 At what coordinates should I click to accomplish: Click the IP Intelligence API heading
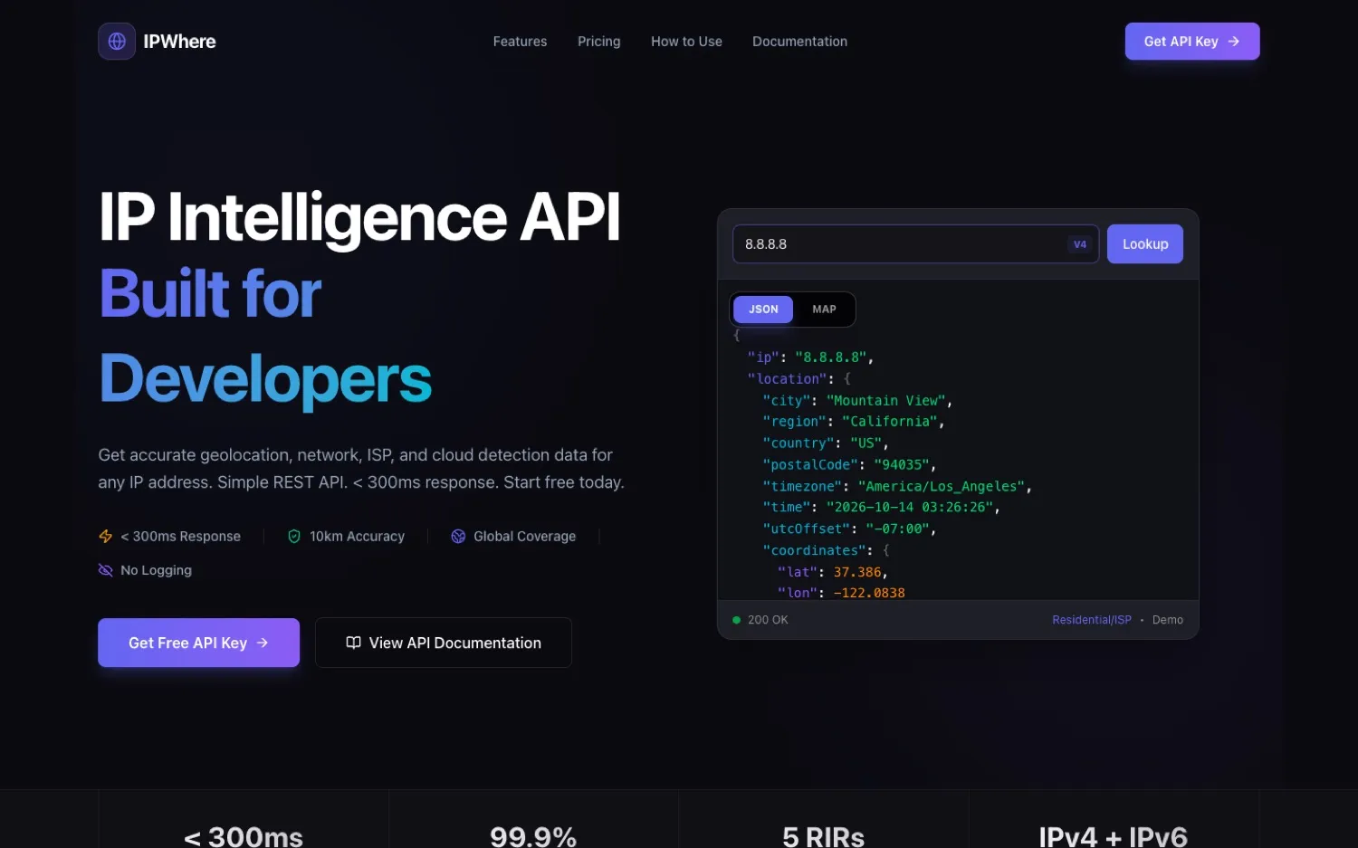tap(359, 217)
